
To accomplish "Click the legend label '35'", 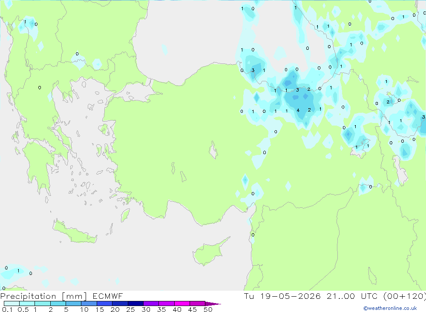I will pyautogui.click(x=161, y=309).
